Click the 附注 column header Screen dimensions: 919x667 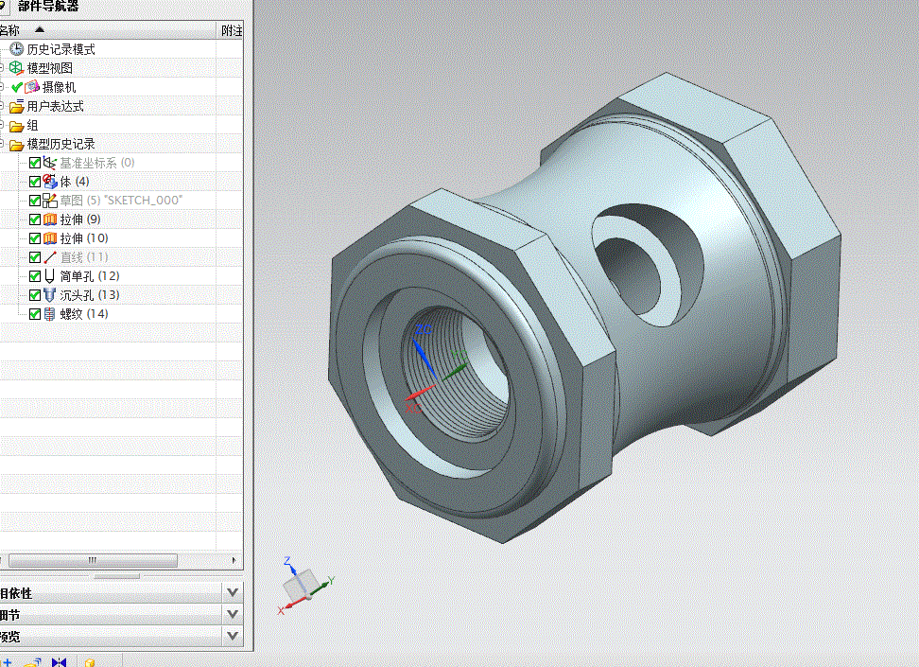(231, 30)
